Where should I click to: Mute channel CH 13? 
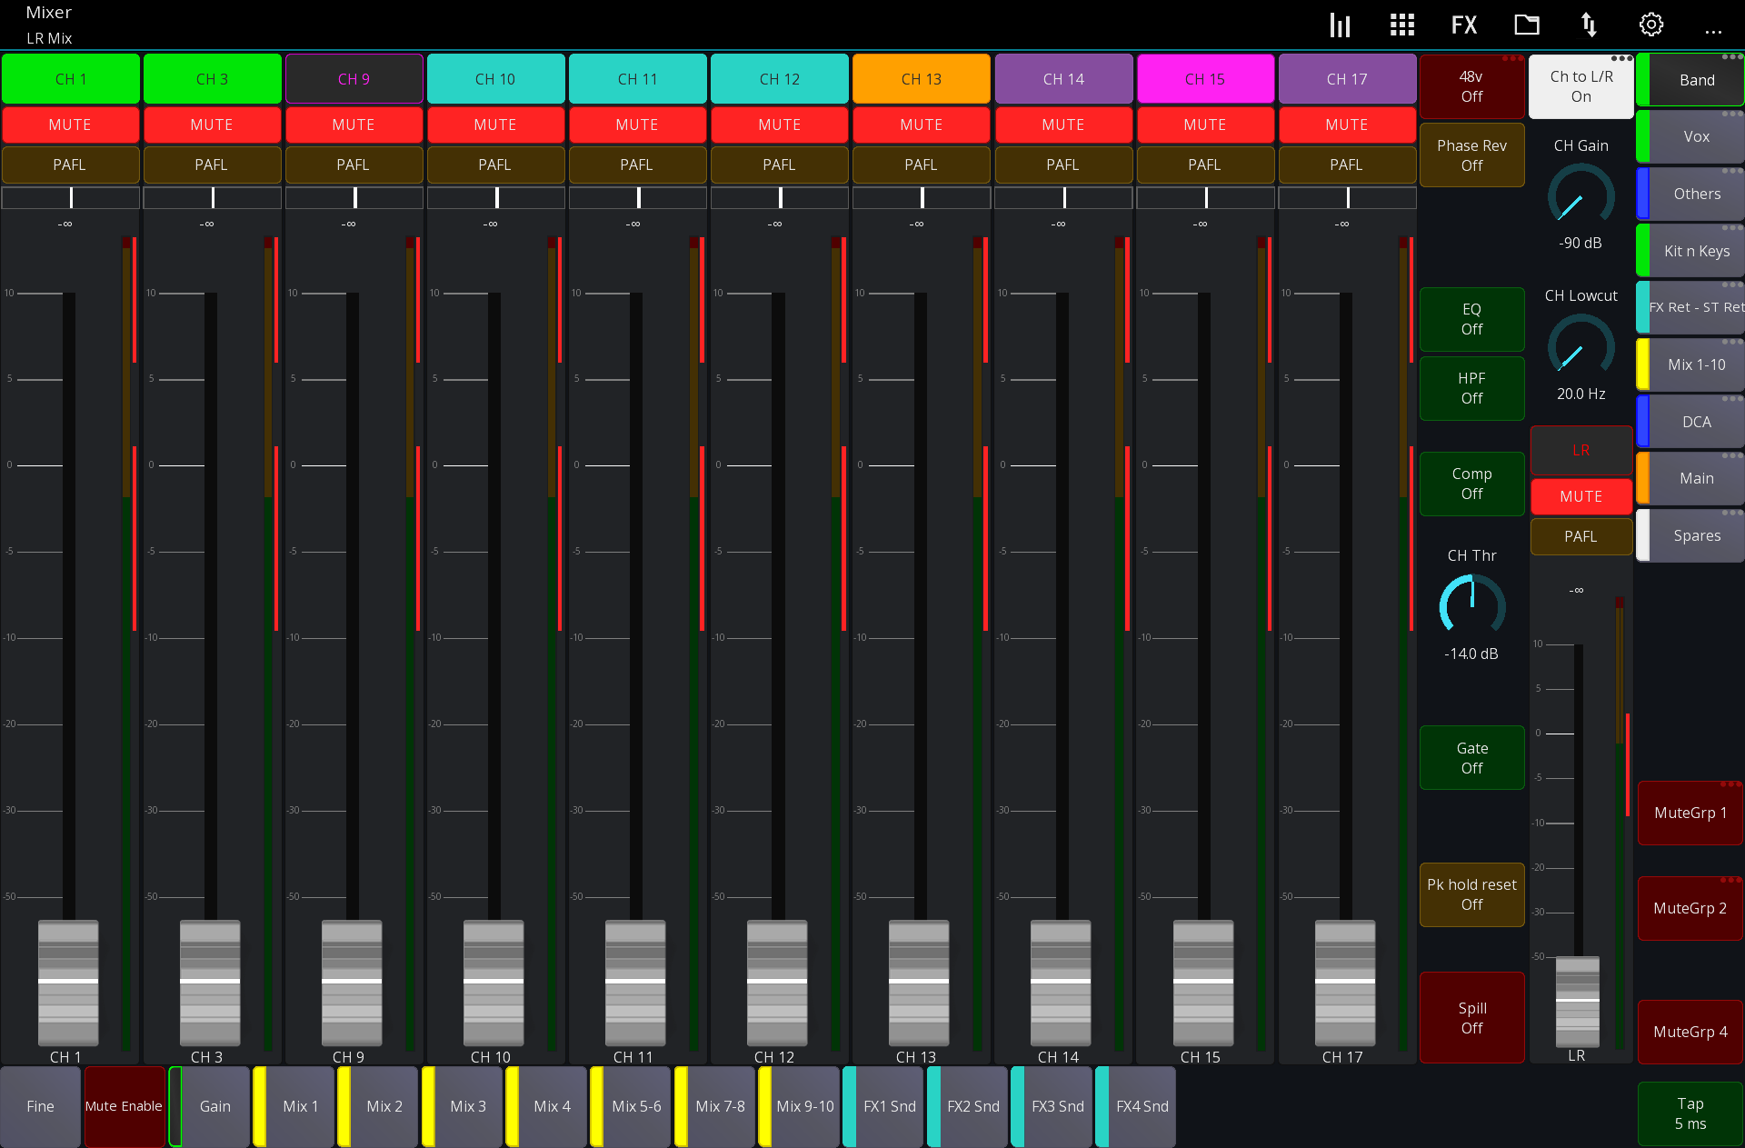tap(922, 125)
